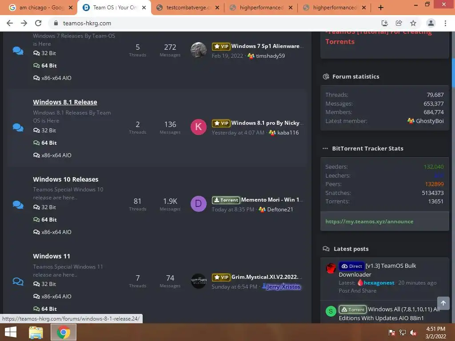Image resolution: width=455 pixels, height=341 pixels.
Task: Open Action Center flag tray icon
Action: click(x=391, y=333)
